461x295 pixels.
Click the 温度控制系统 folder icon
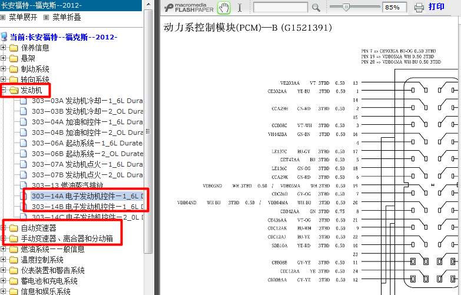pos(14,260)
